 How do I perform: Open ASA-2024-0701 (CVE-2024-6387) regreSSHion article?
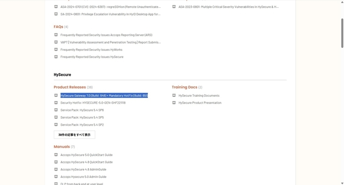[111, 7]
